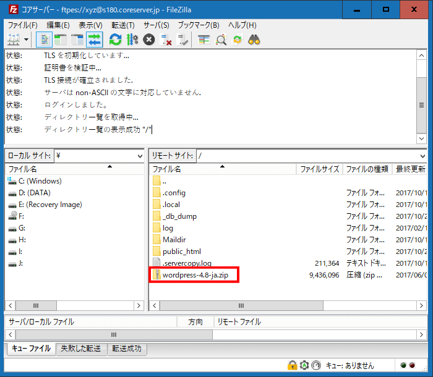This screenshot has width=433, height=377.
Task: Select D: (DATA) drive
Action: [x=29, y=193]
